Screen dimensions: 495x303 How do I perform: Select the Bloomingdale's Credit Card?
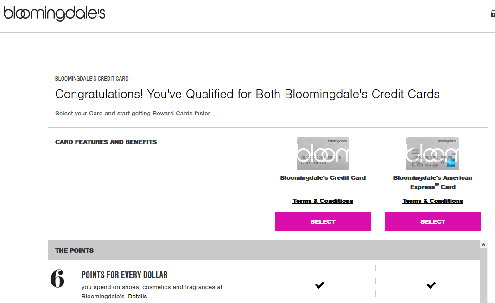(323, 221)
